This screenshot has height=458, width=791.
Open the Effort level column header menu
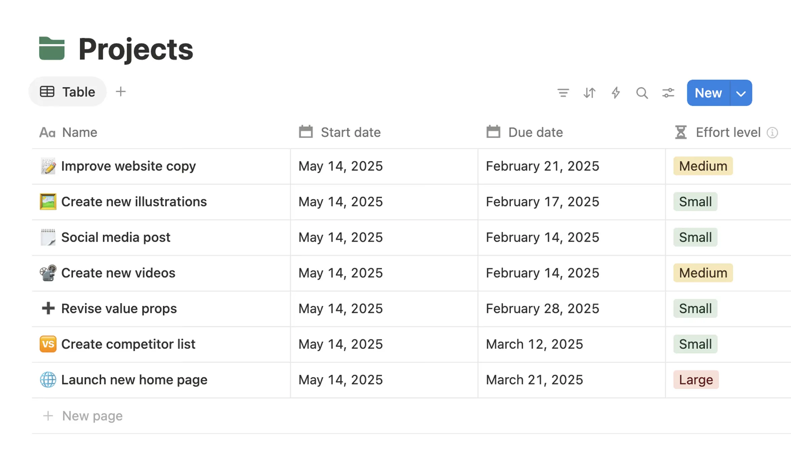pos(728,132)
